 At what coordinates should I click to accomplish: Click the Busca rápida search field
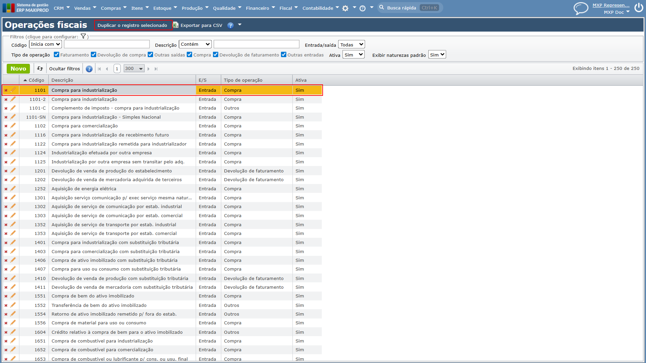coord(410,8)
